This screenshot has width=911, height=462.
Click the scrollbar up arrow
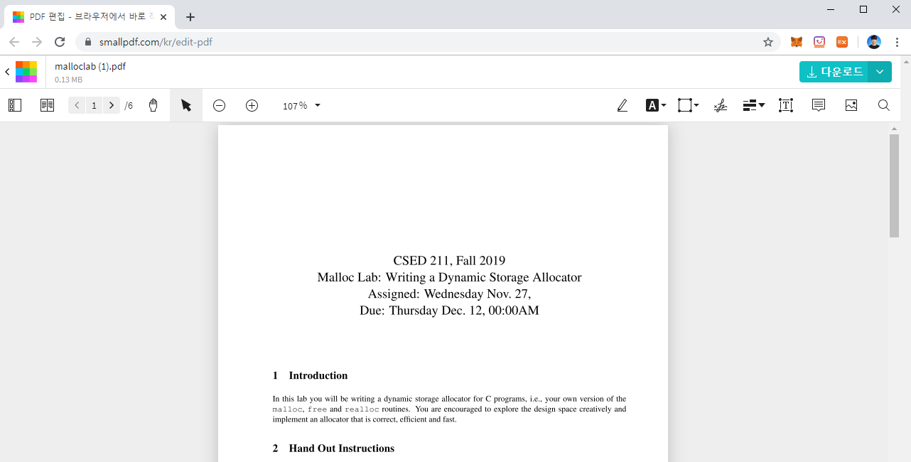894,129
